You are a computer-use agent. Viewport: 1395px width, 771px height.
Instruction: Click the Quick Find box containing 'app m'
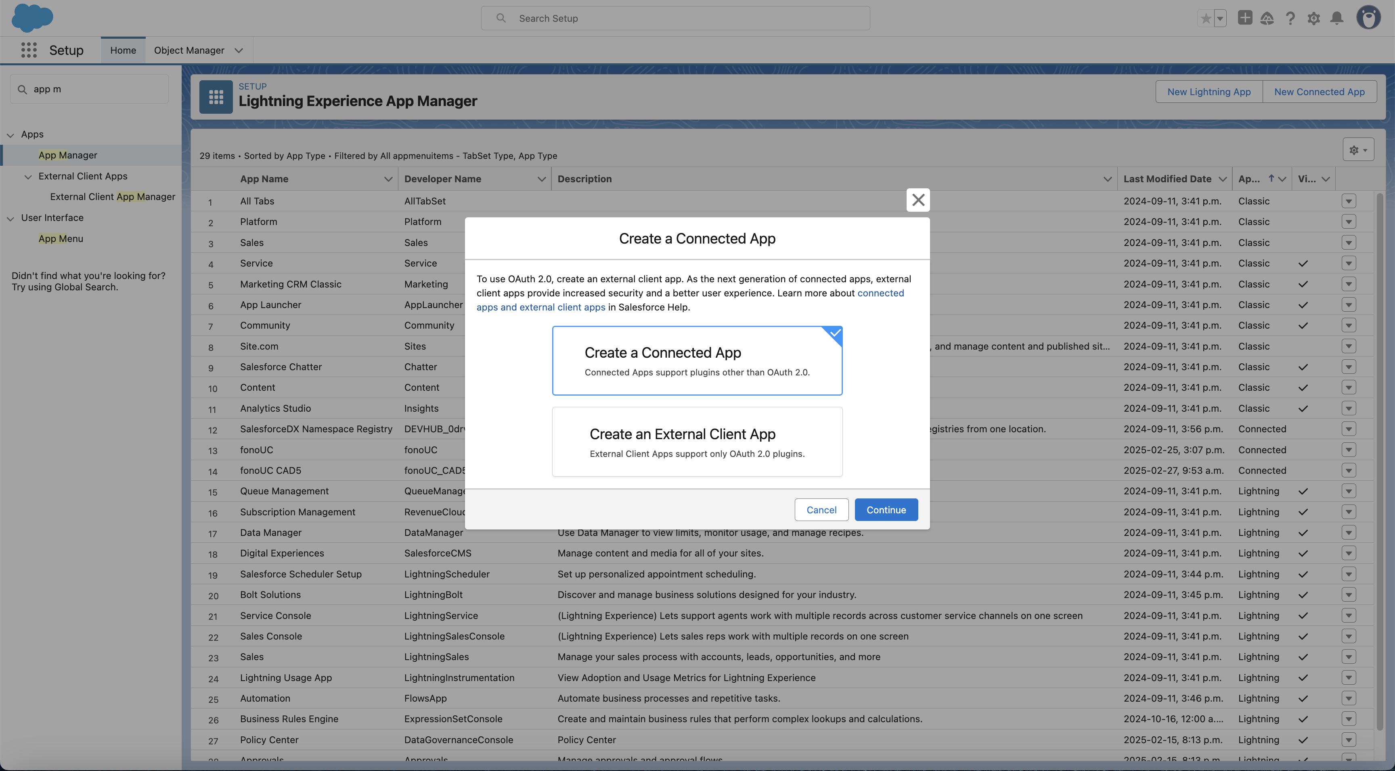click(x=89, y=89)
